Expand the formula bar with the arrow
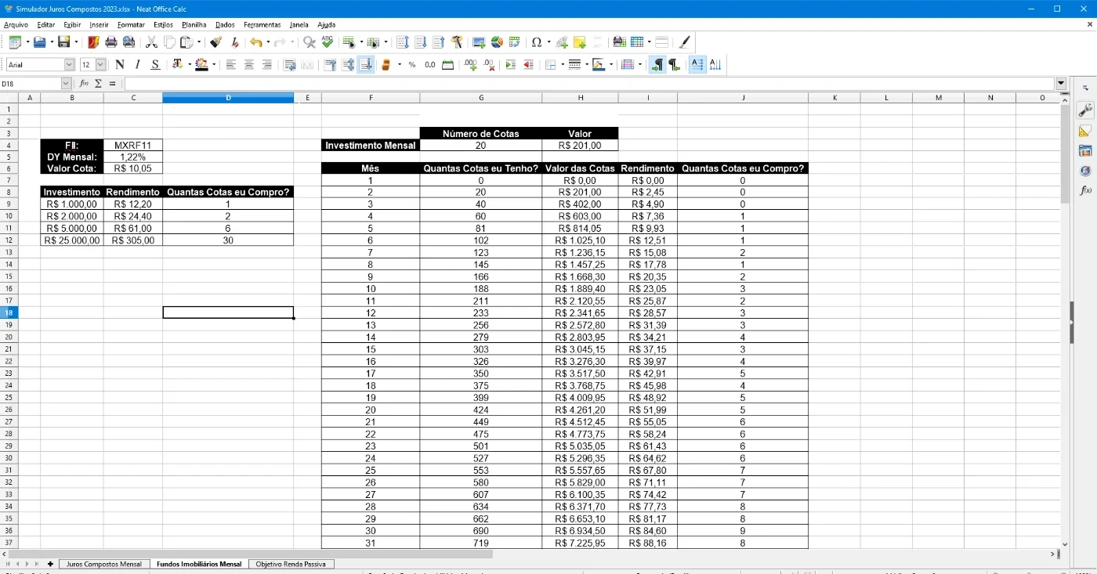The height and width of the screenshot is (574, 1097). point(1061,83)
